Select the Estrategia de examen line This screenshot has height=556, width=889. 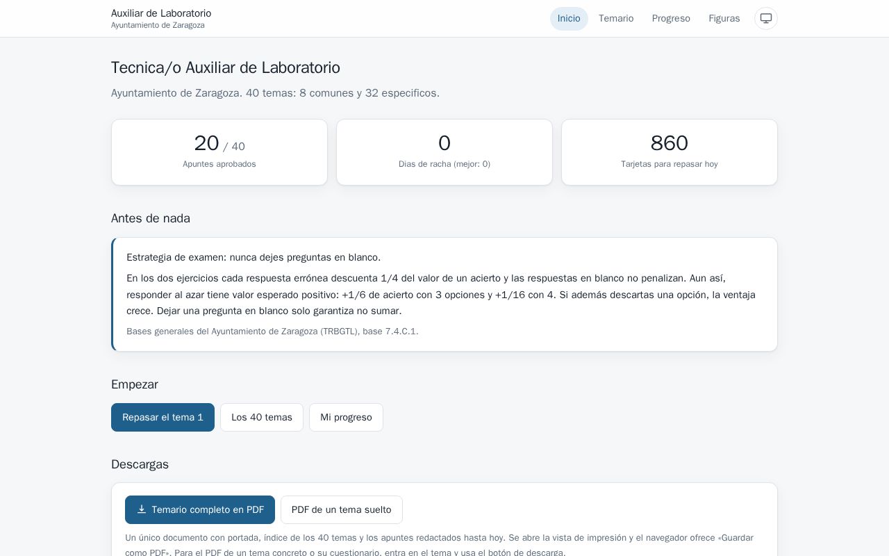coord(254,258)
